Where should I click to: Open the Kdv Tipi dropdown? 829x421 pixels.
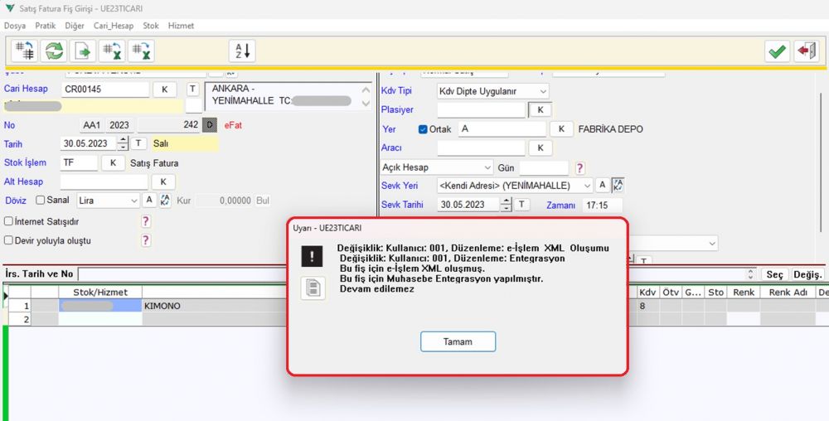(492, 91)
